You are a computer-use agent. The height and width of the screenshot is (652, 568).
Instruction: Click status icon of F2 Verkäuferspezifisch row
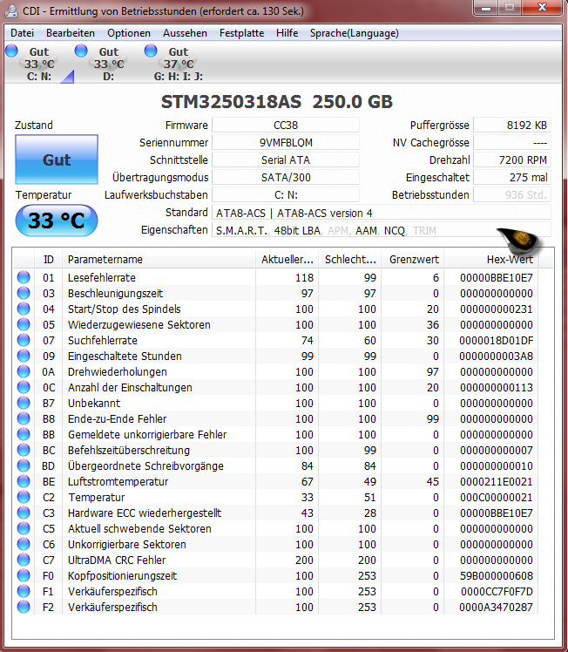coord(24,607)
